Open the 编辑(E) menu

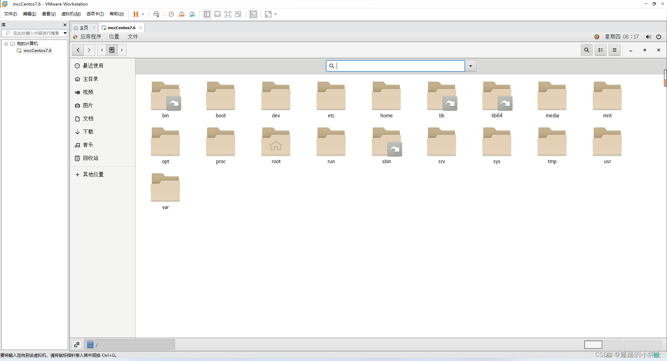30,14
